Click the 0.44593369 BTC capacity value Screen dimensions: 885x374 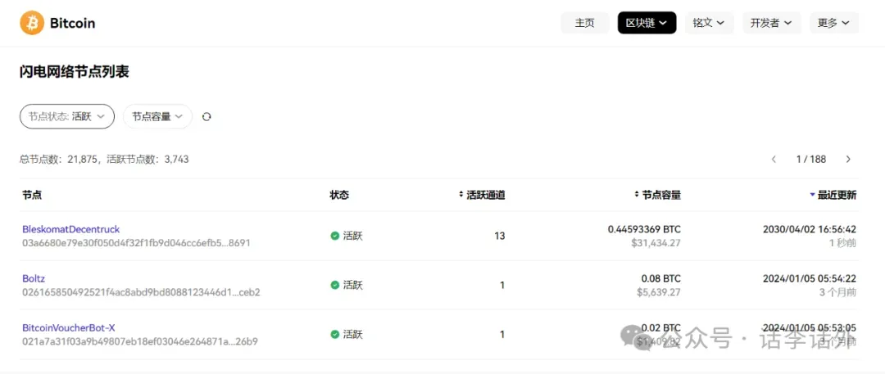coord(644,229)
